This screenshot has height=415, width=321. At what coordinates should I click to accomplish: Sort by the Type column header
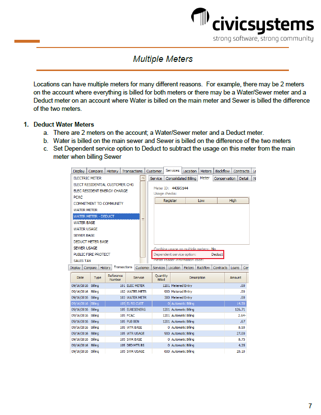point(97,277)
